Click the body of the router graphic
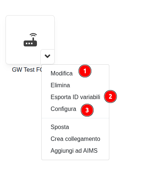The image size is (147, 169). (30, 43)
